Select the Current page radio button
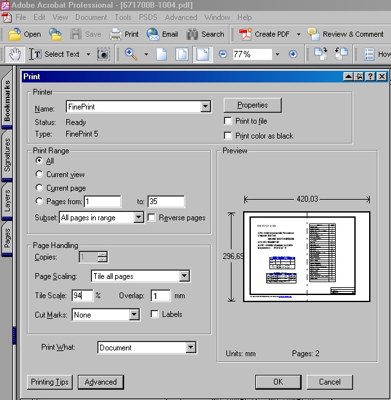The width and height of the screenshot is (391, 400). coord(40,188)
